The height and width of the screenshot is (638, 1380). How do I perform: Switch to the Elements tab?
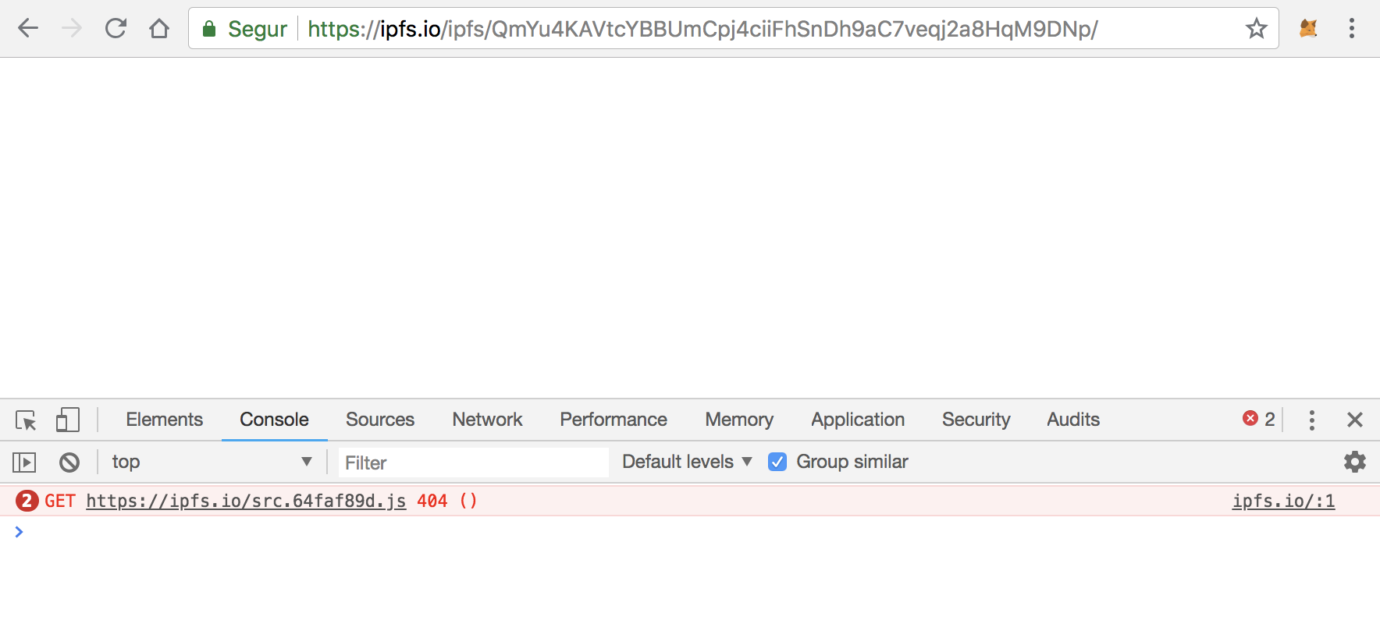click(x=164, y=420)
